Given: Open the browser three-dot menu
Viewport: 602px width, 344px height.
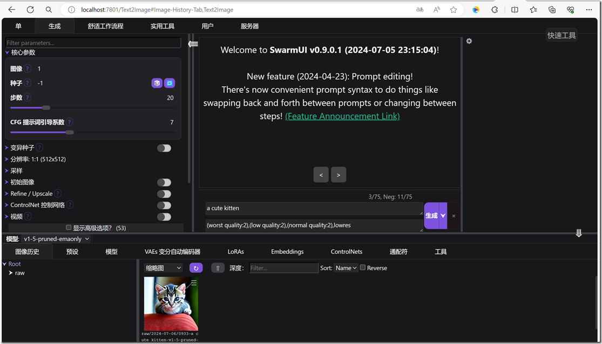Looking at the screenshot, I should [x=589, y=10].
